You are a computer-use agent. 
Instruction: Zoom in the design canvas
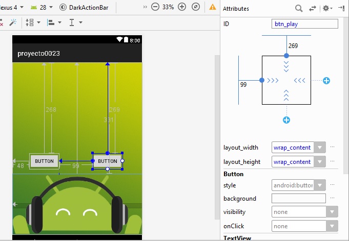(x=181, y=7)
